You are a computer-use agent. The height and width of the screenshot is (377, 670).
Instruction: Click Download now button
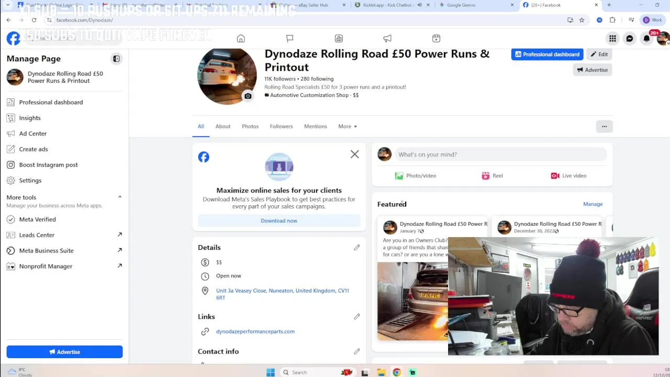pos(279,220)
